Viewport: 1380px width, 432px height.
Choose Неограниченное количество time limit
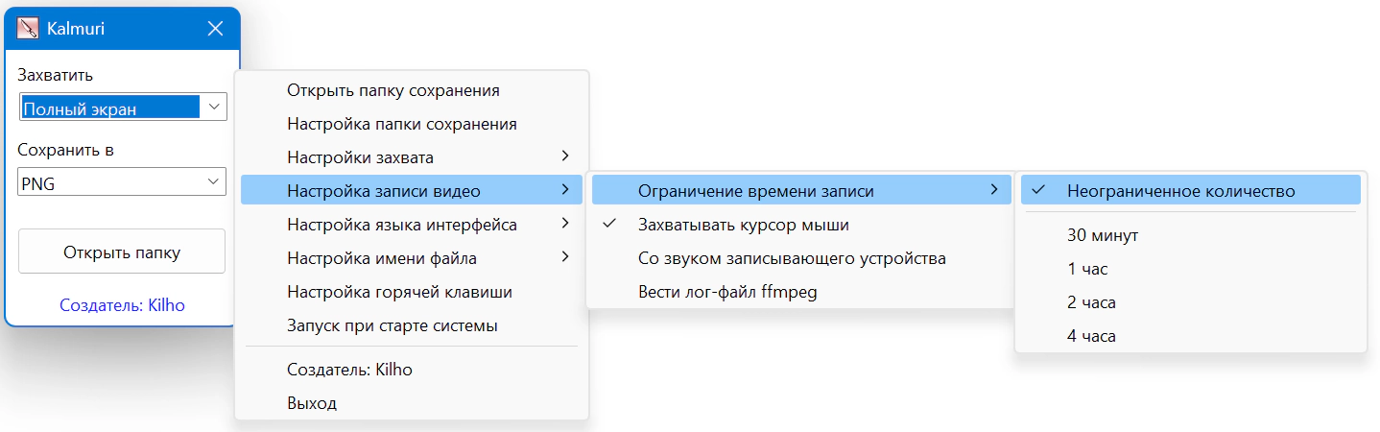[x=1180, y=191]
